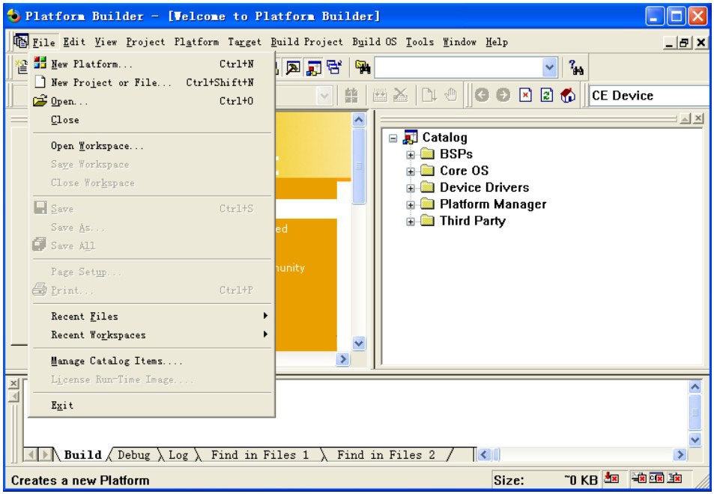The height and width of the screenshot is (494, 714).
Task: Select Open Workspace in the File menu
Action: (152, 146)
